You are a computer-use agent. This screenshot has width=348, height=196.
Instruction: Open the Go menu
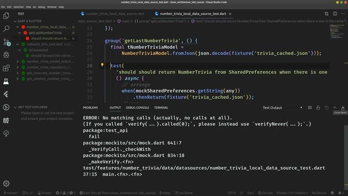point(34,7)
